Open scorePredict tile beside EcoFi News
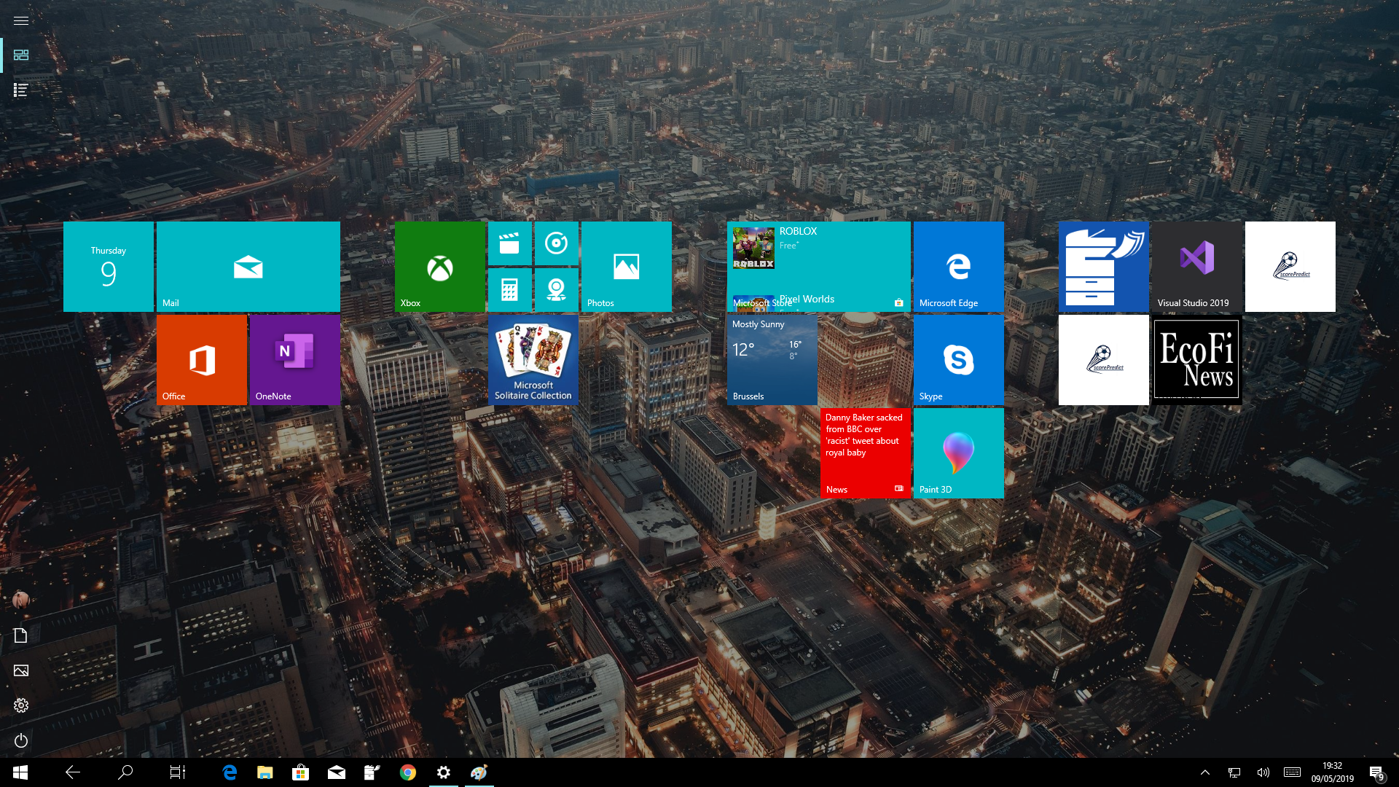Image resolution: width=1399 pixels, height=787 pixels. 1104,360
